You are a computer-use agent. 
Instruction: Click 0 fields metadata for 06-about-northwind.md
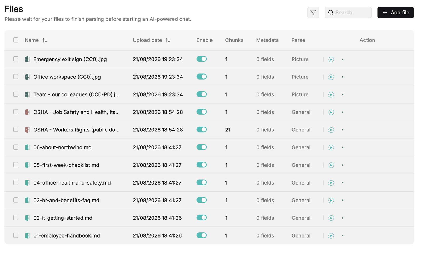(265, 147)
